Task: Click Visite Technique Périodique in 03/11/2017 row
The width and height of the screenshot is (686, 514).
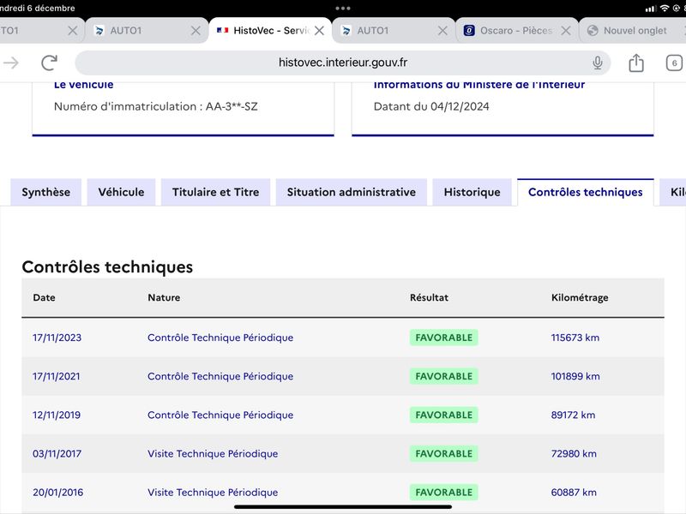Action: pyautogui.click(x=213, y=454)
